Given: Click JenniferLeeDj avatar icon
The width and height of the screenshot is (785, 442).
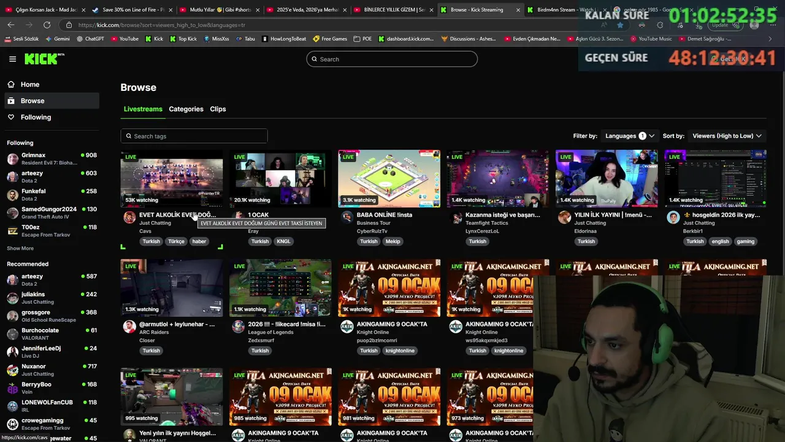Looking at the screenshot, I should 12,352.
